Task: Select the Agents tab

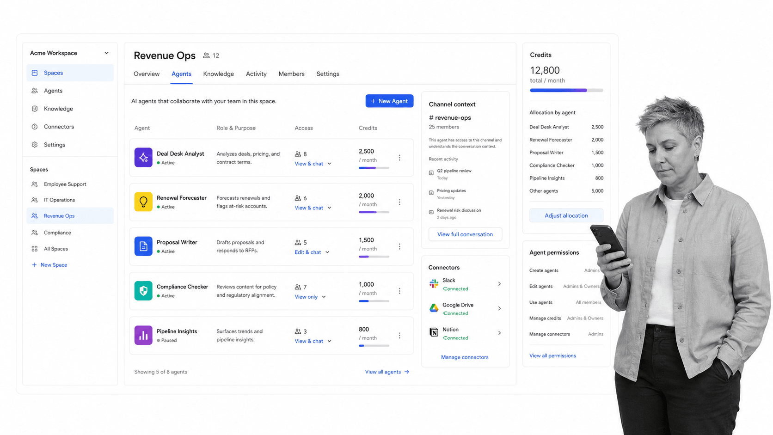Action: pyautogui.click(x=181, y=74)
